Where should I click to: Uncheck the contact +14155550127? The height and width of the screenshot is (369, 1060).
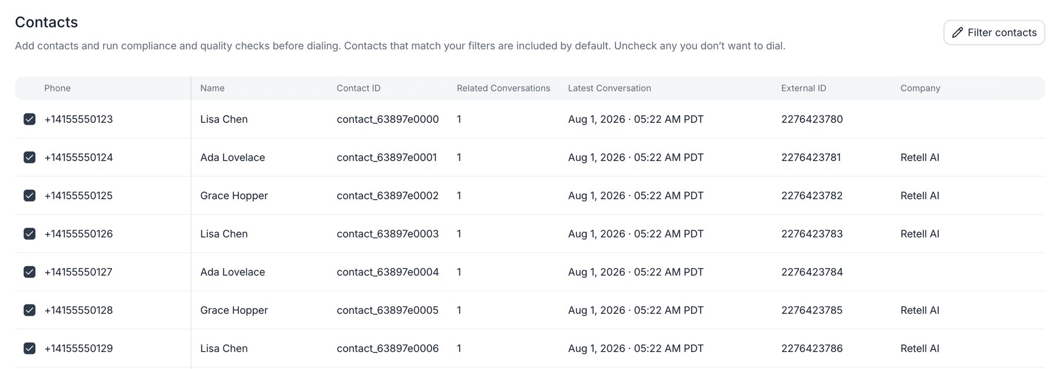(29, 272)
